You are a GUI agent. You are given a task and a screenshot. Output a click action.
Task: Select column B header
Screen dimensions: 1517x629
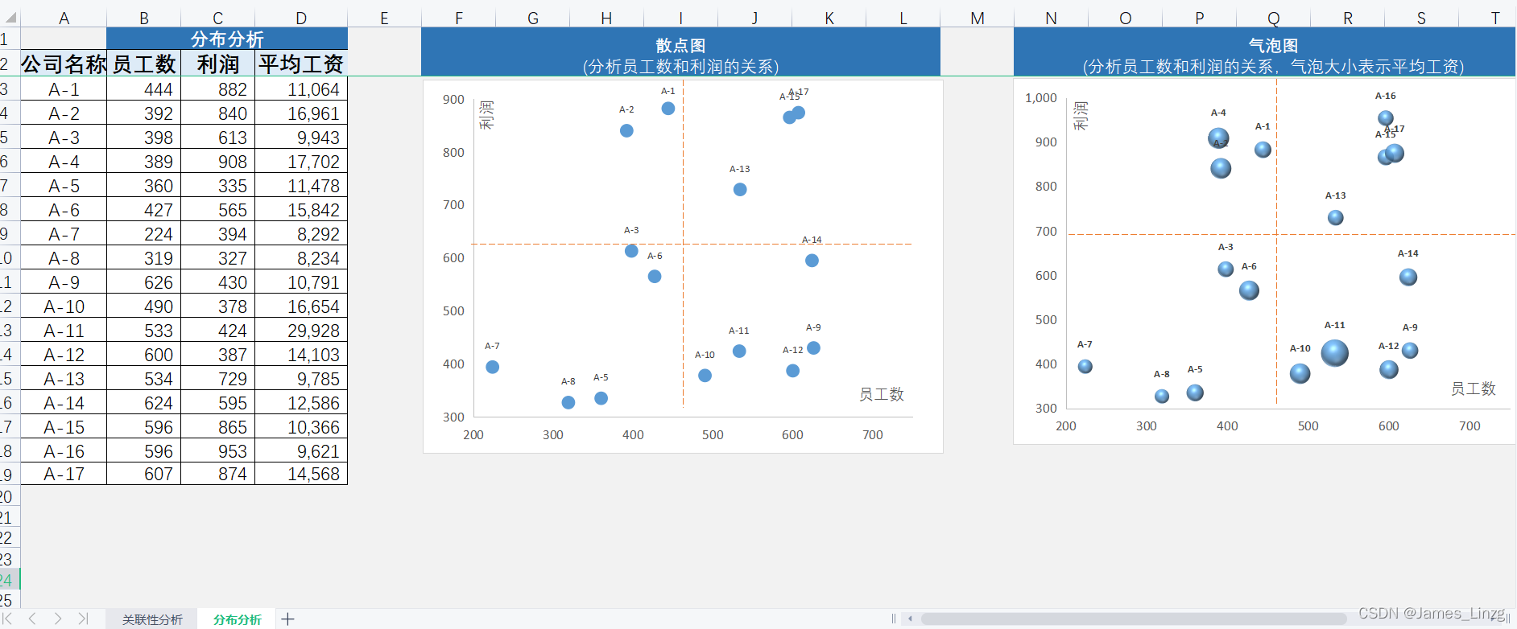(143, 18)
